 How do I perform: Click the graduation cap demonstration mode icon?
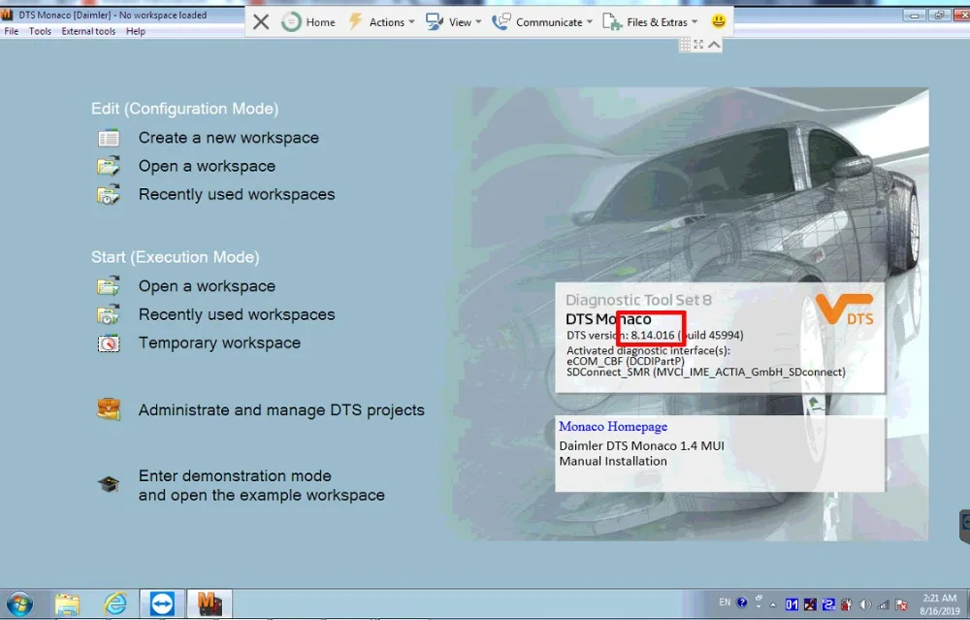109,484
